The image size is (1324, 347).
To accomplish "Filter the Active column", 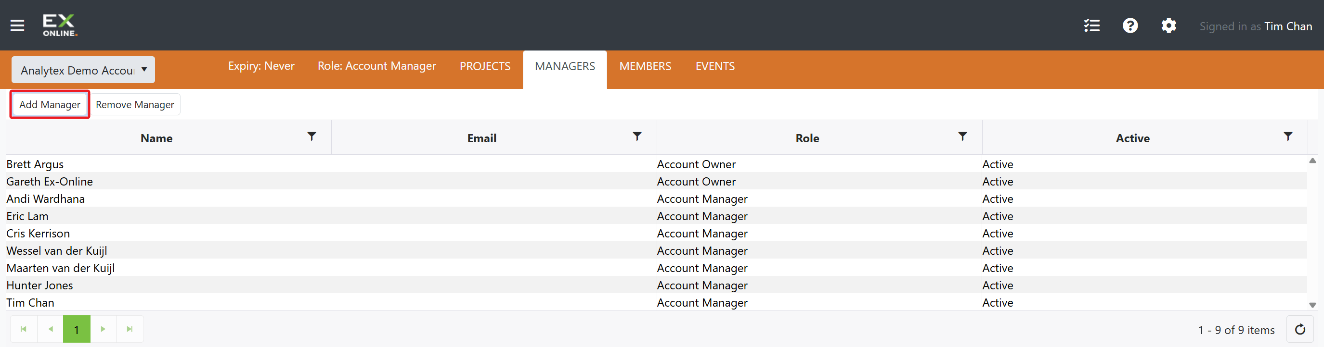I will click(x=1287, y=136).
